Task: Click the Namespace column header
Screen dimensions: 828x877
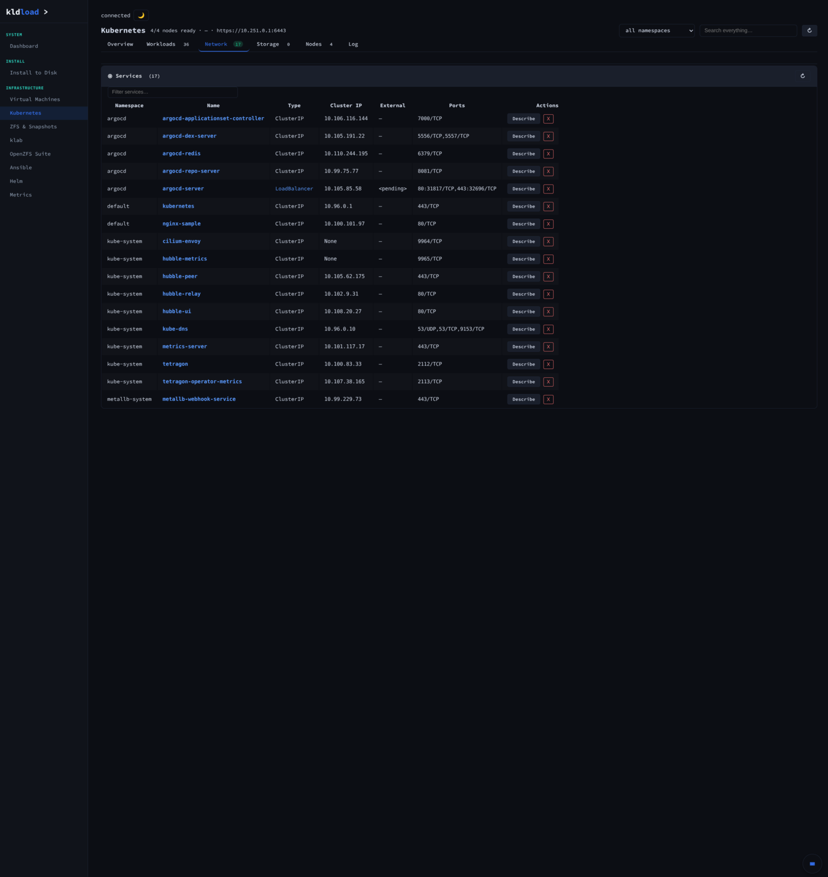Action: [129, 105]
